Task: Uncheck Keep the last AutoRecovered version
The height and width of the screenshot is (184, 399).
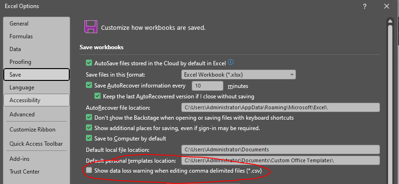Action: tap(97, 96)
